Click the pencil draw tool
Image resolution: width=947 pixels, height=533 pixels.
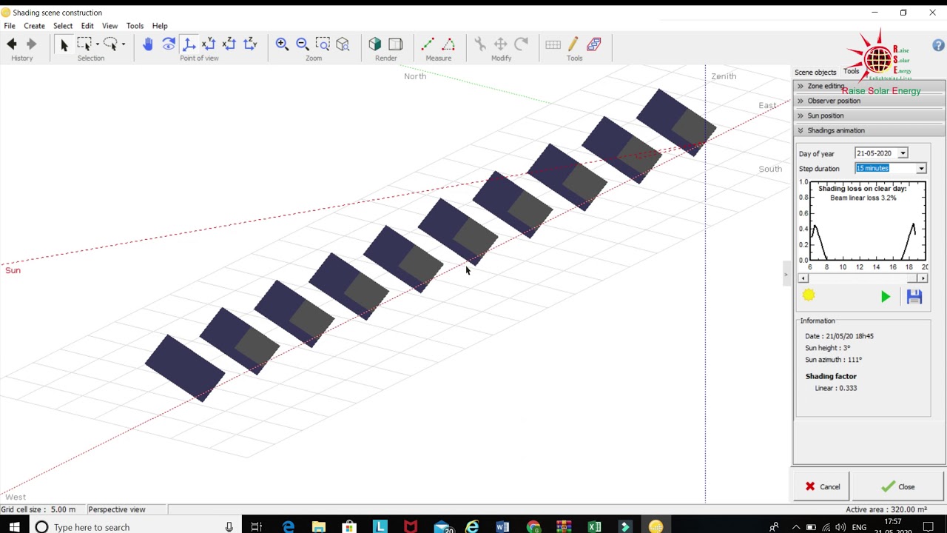click(573, 44)
